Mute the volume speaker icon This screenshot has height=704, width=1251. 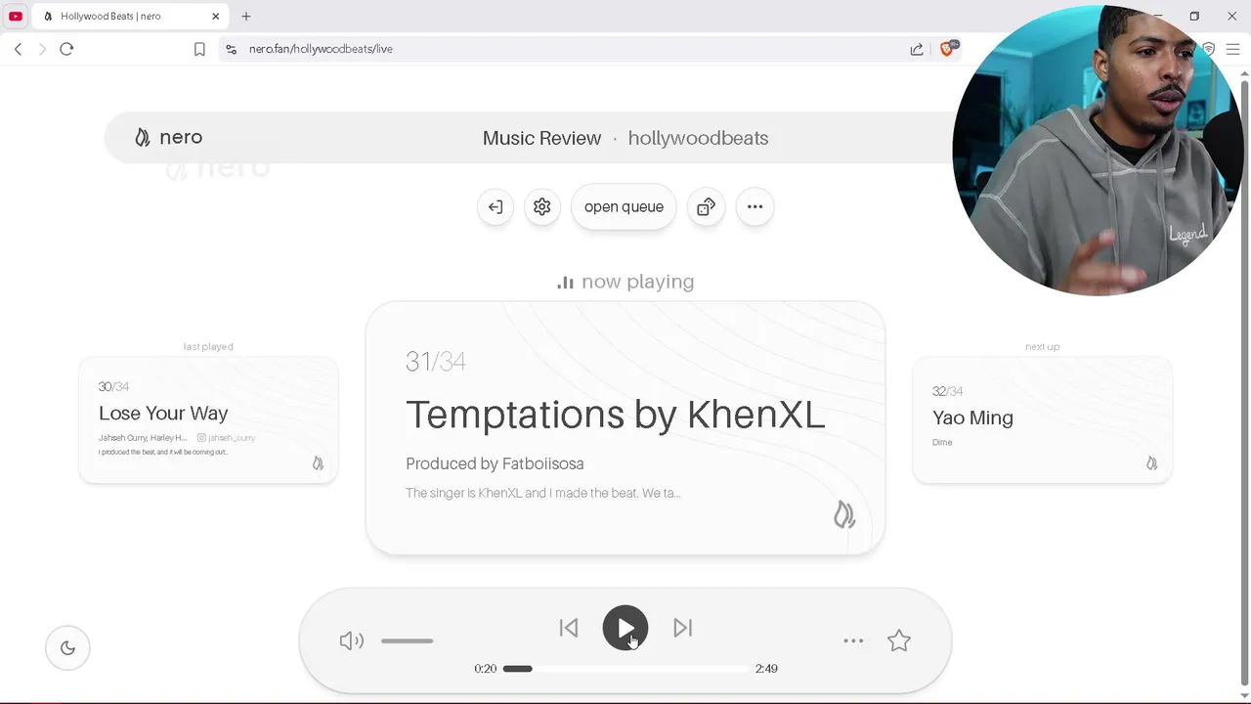[351, 640]
